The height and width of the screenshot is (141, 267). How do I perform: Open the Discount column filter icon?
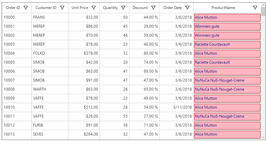153,8
